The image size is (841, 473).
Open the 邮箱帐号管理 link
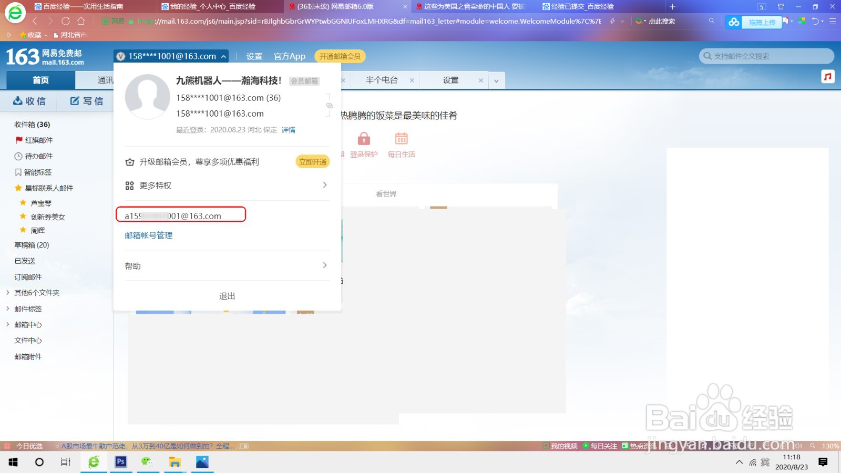point(148,235)
